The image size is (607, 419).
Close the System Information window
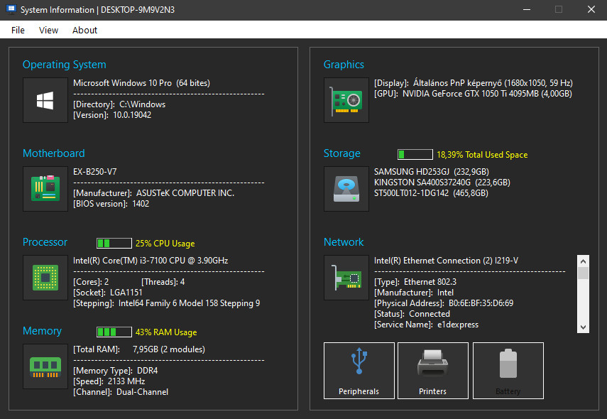(591, 10)
